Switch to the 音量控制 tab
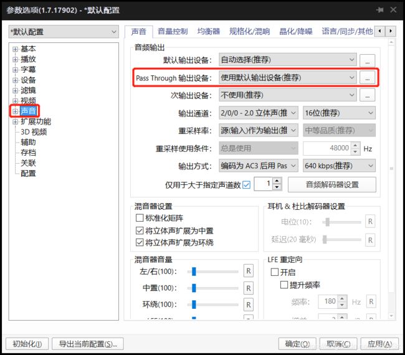Image resolution: width=405 pixels, height=355 pixels. [x=173, y=32]
